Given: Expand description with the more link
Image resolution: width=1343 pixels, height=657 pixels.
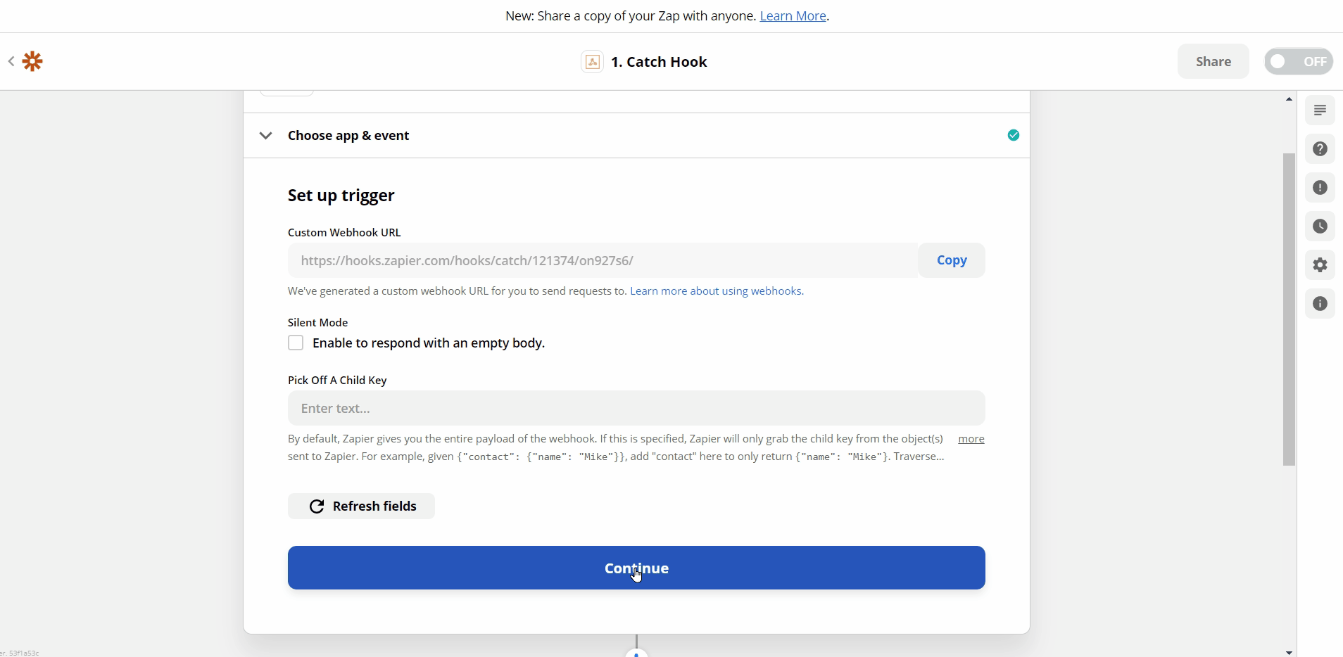Looking at the screenshot, I should pos(971,439).
